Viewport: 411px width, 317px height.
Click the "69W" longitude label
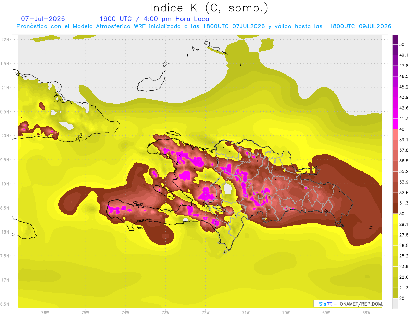click(326, 313)
